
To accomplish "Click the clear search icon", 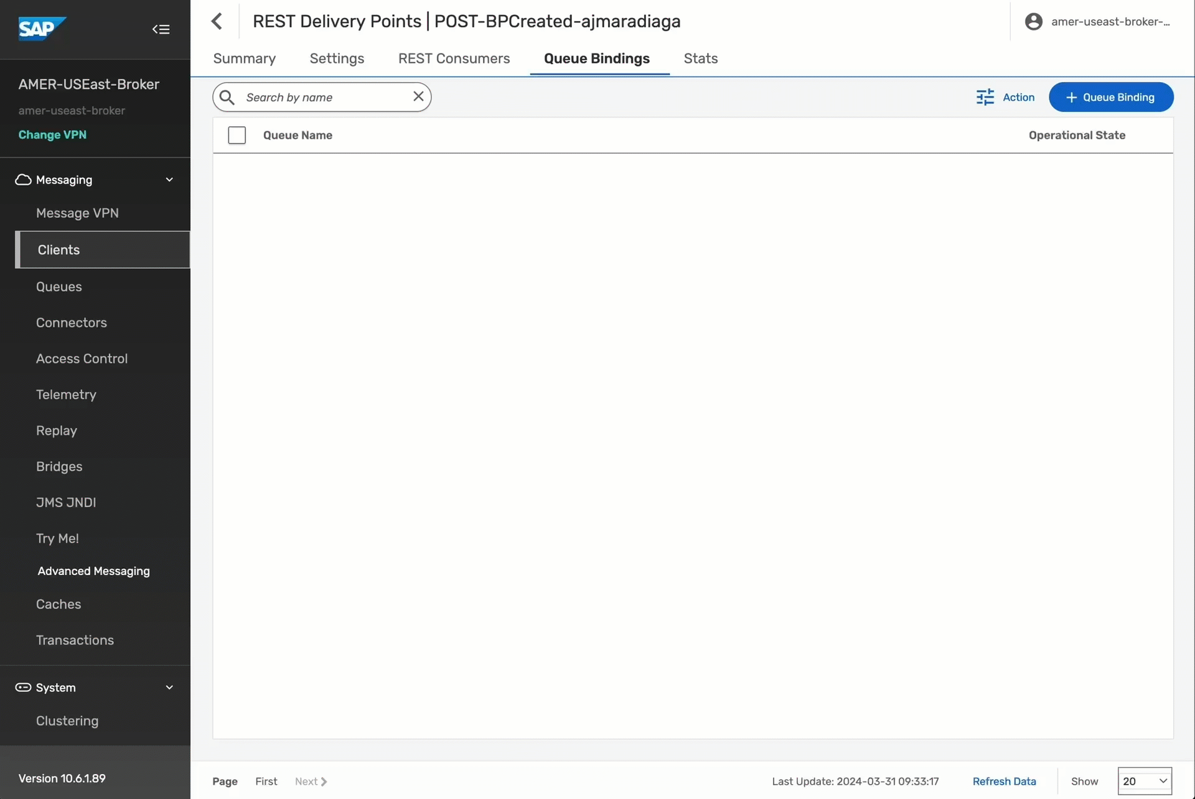I will [418, 96].
